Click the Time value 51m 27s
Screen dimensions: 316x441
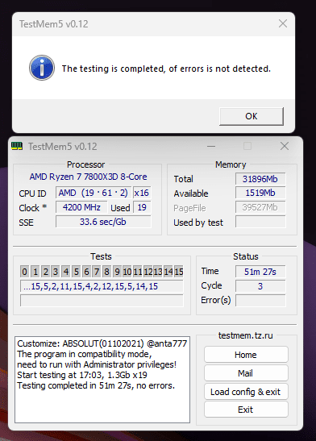click(x=260, y=272)
